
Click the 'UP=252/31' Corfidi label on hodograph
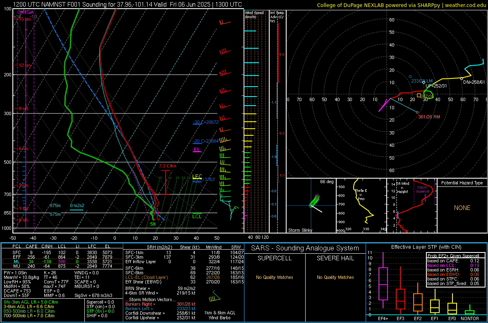[x=436, y=86]
